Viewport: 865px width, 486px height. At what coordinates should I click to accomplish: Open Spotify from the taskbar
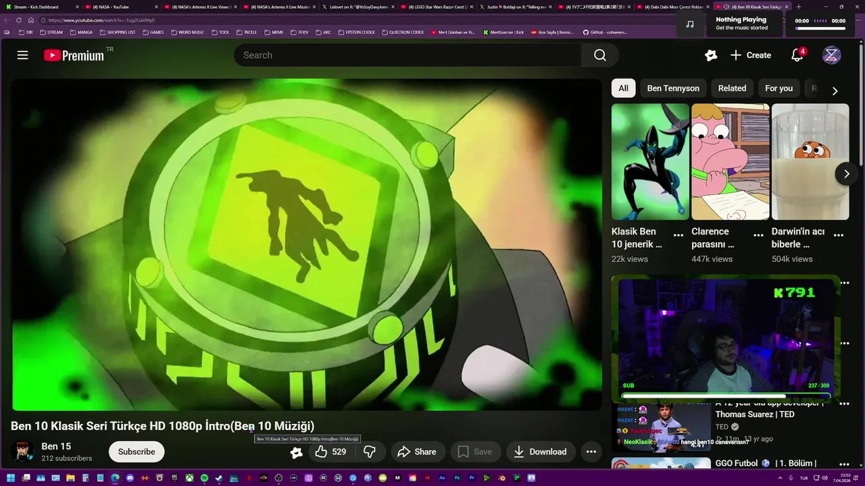click(x=204, y=478)
